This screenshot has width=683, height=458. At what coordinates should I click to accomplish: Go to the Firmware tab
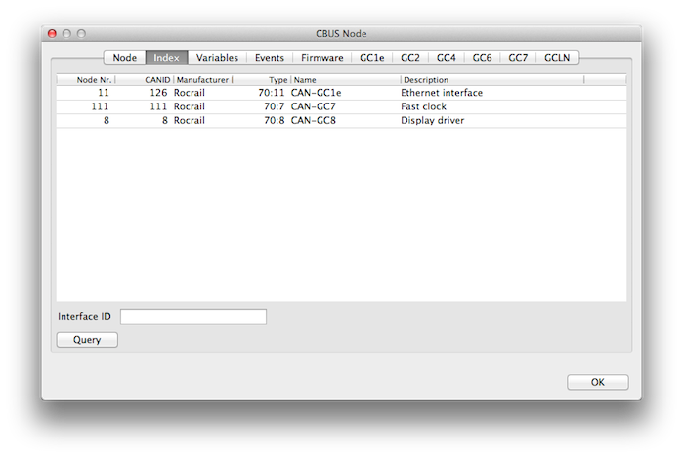tap(321, 58)
